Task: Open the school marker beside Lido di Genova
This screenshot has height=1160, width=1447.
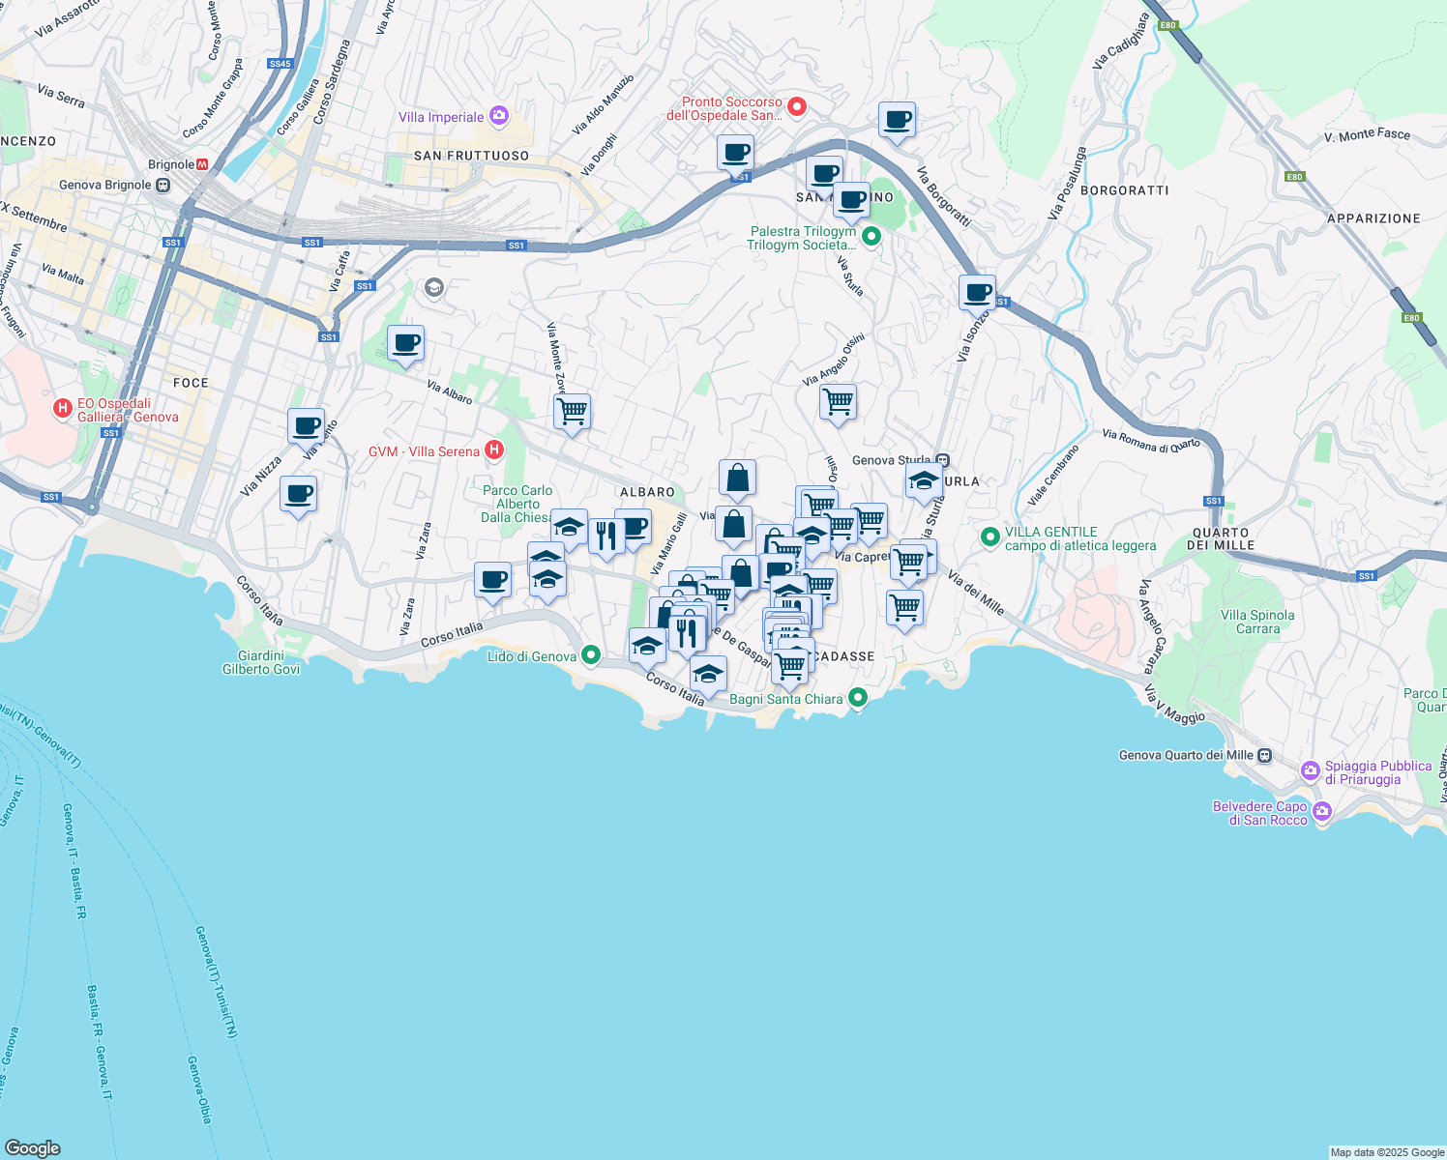Action: (647, 646)
